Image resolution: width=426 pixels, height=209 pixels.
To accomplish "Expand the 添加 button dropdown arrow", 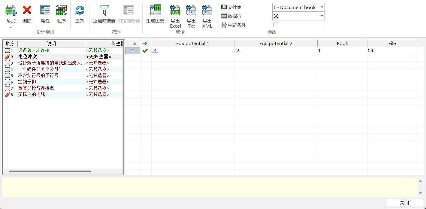I will coord(11,28).
